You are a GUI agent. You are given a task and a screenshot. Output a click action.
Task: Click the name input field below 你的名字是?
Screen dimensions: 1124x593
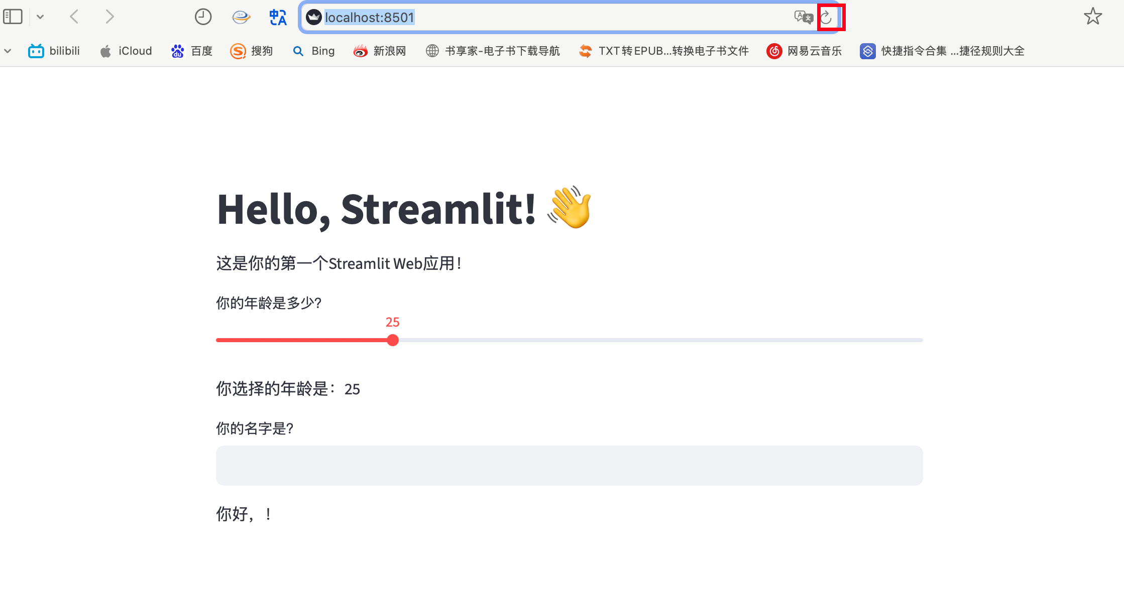pos(569,465)
